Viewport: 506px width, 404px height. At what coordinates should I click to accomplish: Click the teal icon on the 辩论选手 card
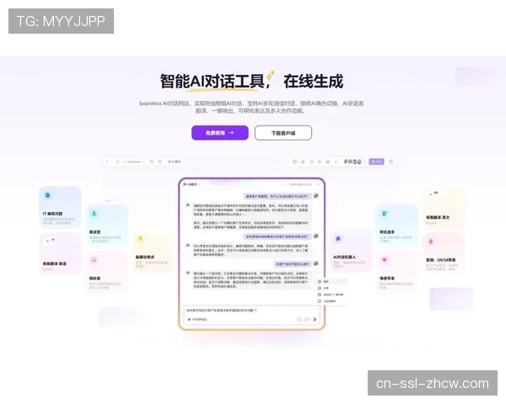click(x=385, y=213)
